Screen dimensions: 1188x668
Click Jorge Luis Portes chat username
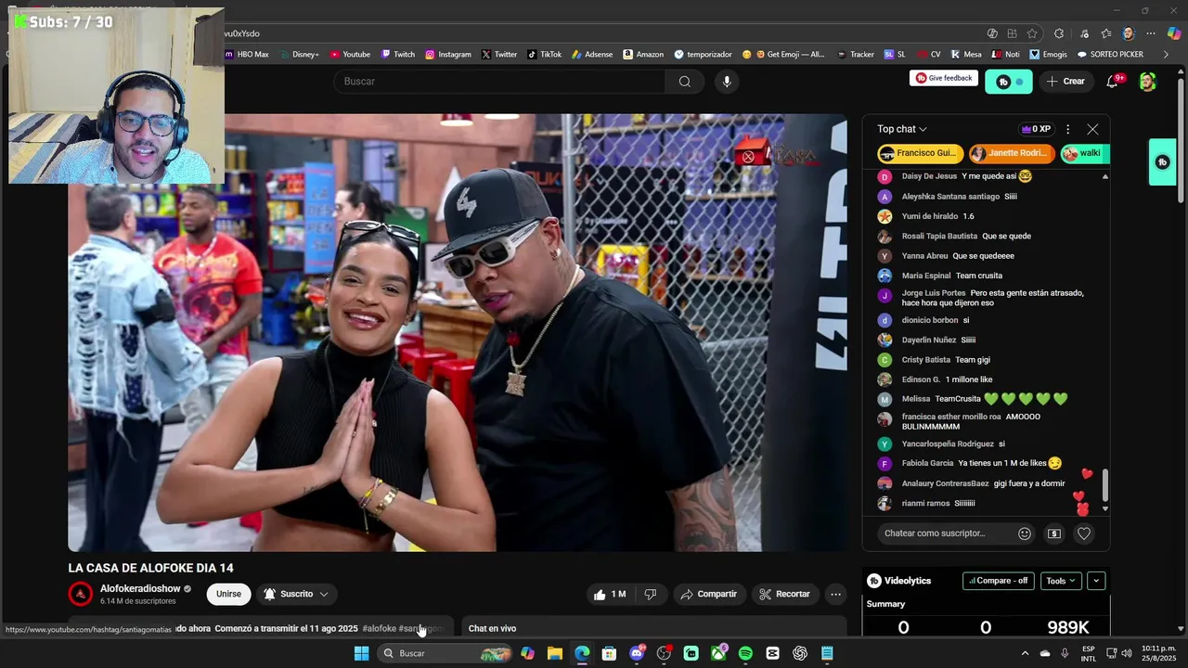[934, 293]
